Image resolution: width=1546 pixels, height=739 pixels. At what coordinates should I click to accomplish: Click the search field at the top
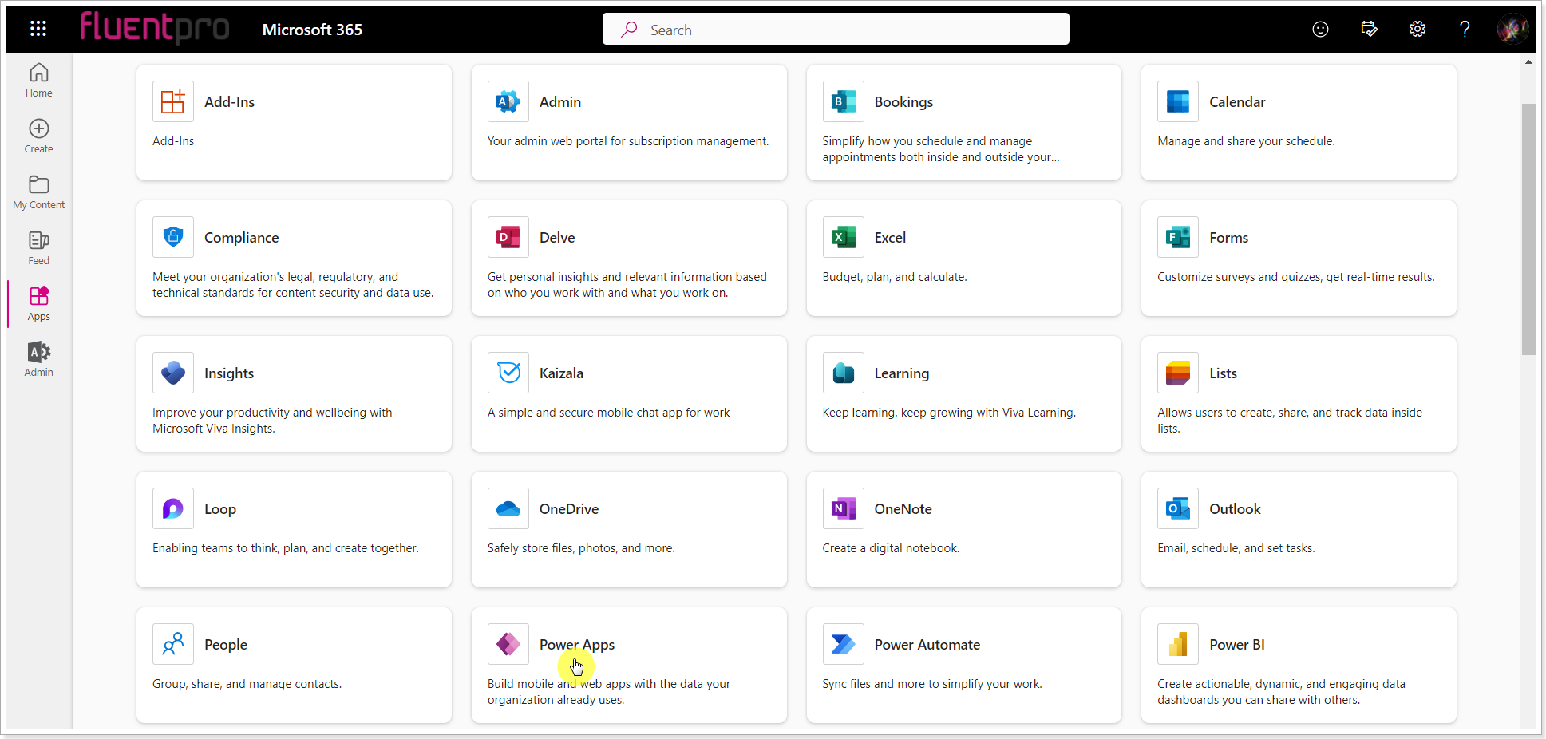pos(835,29)
